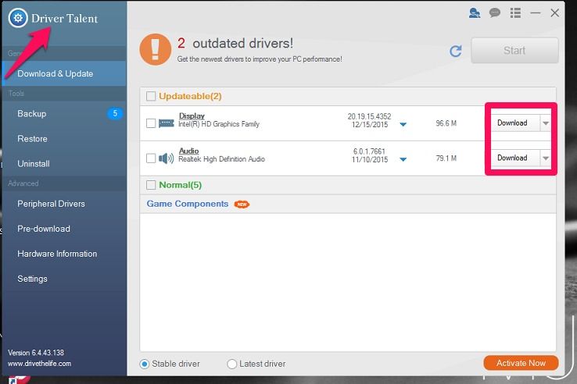Click the 12/15/2015 date text
Screen dimensions: 577x384
tap(370, 125)
